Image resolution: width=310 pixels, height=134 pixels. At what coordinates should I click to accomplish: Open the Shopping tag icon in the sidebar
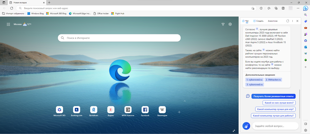point(305,21)
